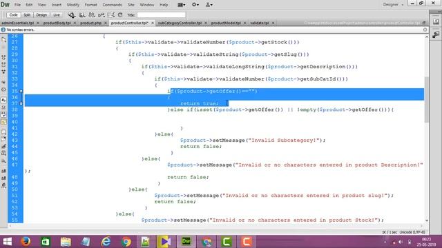
Task: Enable Live view
Action: pyautogui.click(x=57, y=15)
